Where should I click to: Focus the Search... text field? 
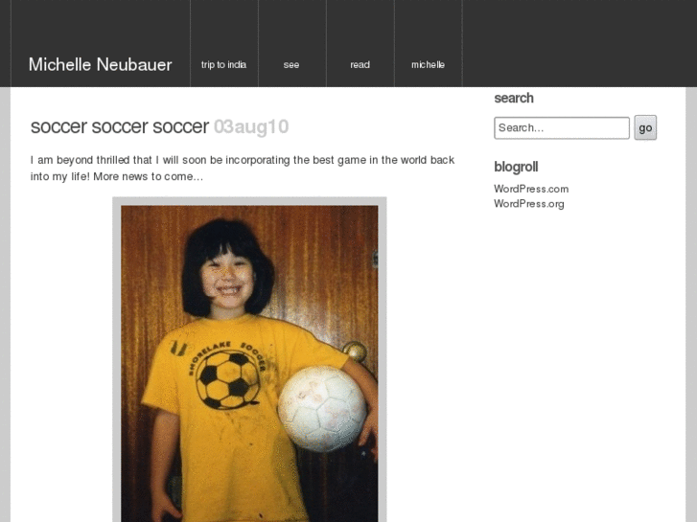point(562,128)
